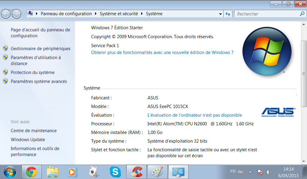Click L'évaluation de l'ordinateur n'est pas disponible
This screenshot has width=307, height=179.
195,115
